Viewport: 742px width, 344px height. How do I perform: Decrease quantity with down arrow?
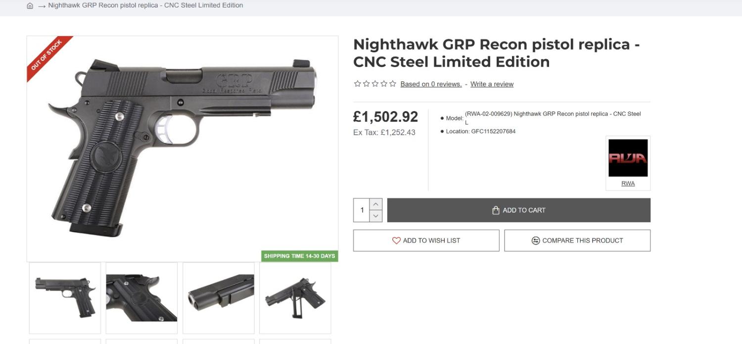pyautogui.click(x=376, y=216)
